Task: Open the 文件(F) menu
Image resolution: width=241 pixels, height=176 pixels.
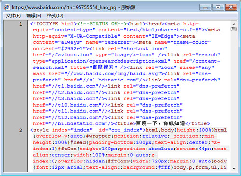Action: click(13, 15)
